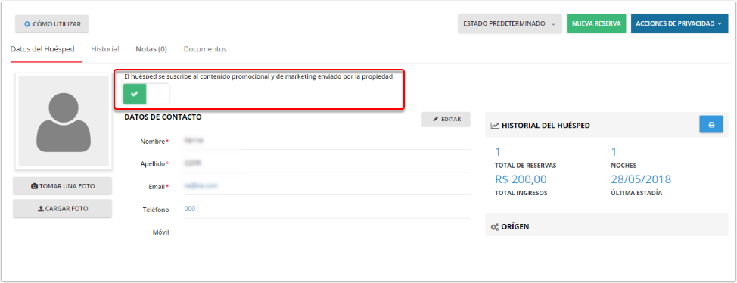Click the upload icon on Cargar Foto
This screenshot has width=737, height=283.
[x=40, y=208]
